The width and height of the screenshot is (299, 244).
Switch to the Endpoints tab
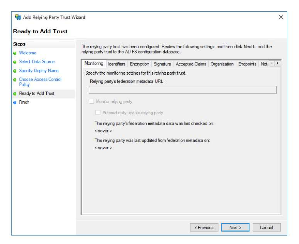pos(247,64)
